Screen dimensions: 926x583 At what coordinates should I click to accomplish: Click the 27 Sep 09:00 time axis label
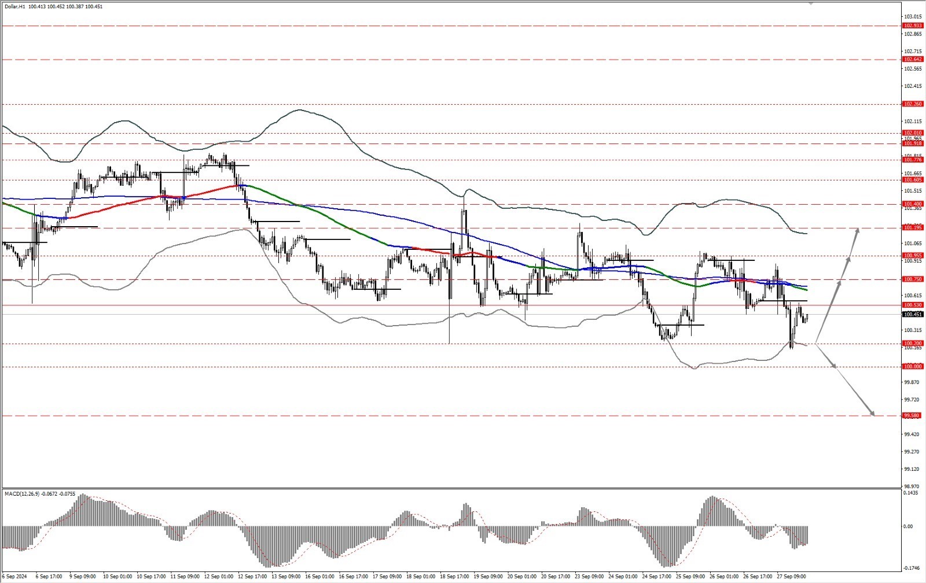tap(791, 577)
